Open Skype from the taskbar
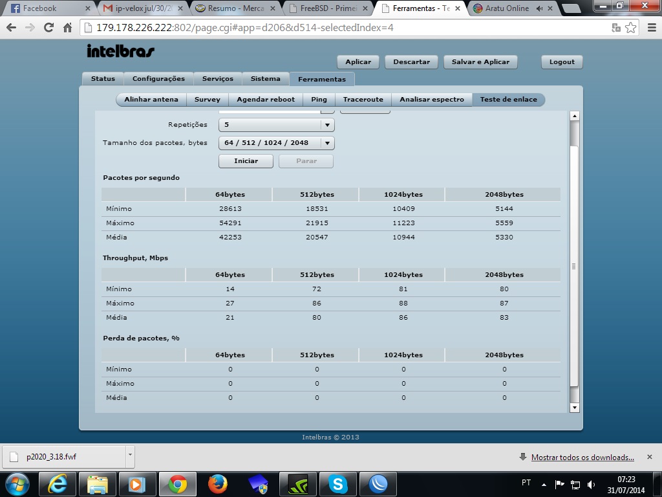This screenshot has width=662, height=497. click(337, 484)
